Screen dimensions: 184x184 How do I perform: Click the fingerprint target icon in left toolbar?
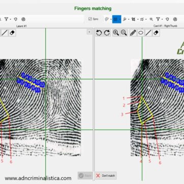23,19
